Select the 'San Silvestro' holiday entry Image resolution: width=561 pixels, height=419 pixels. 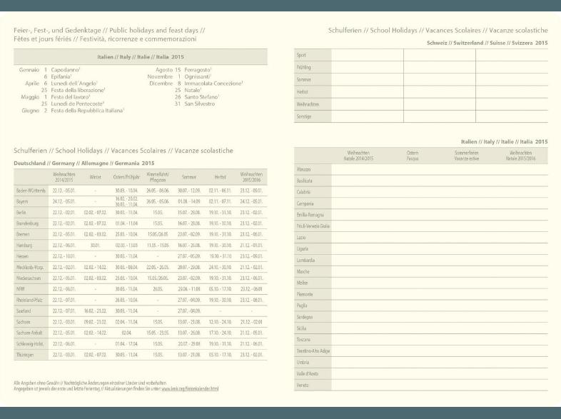point(200,104)
